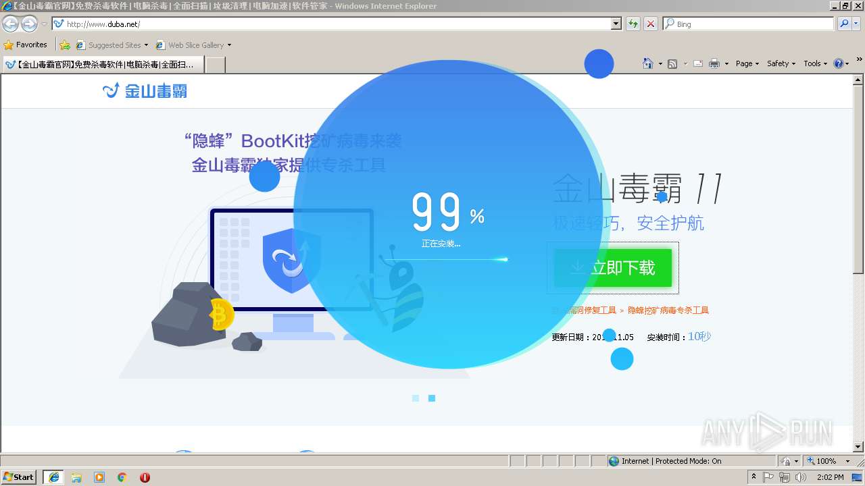Select the Duba browser tab
Viewport: 865px width, 486px height.
click(x=102, y=65)
